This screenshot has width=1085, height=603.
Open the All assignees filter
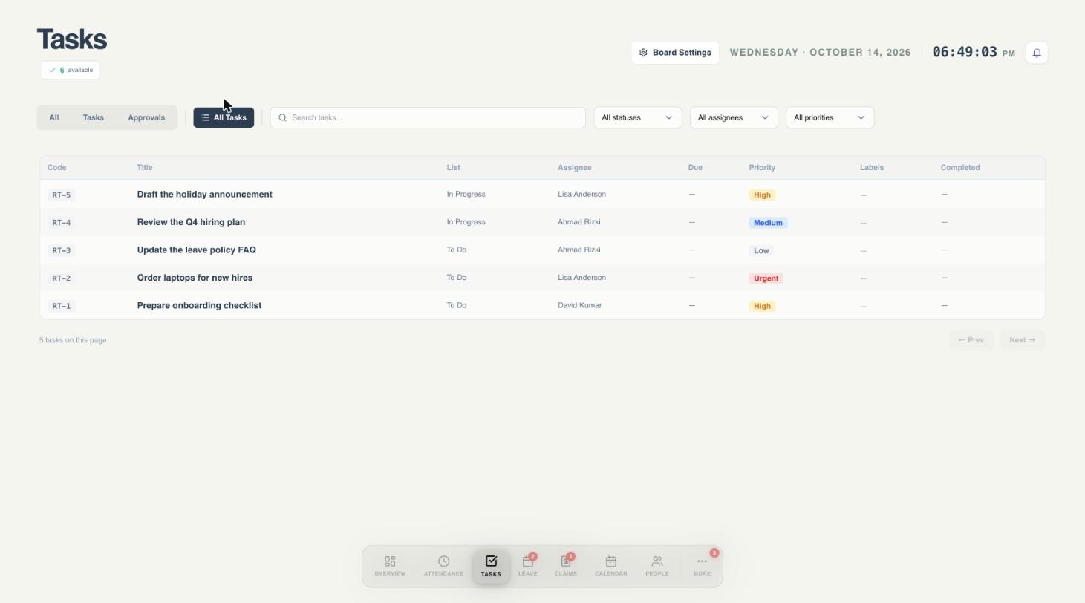(x=734, y=117)
